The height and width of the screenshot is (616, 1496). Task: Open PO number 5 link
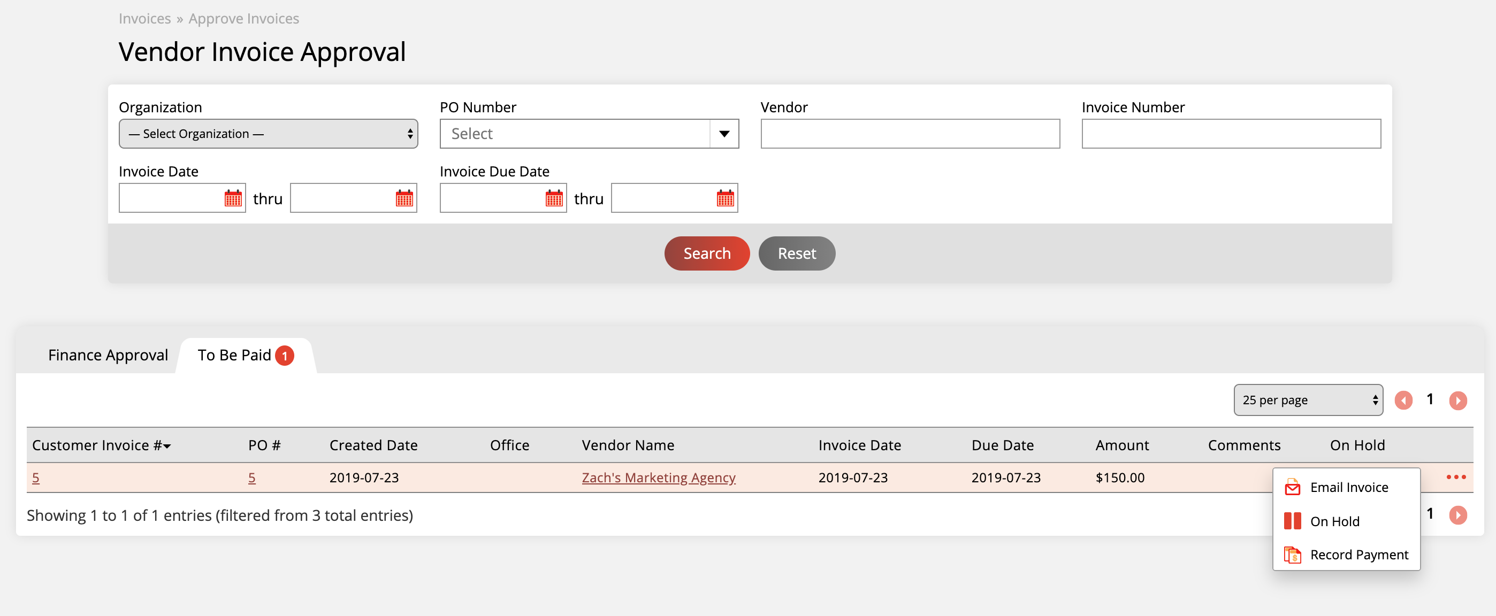click(x=251, y=478)
